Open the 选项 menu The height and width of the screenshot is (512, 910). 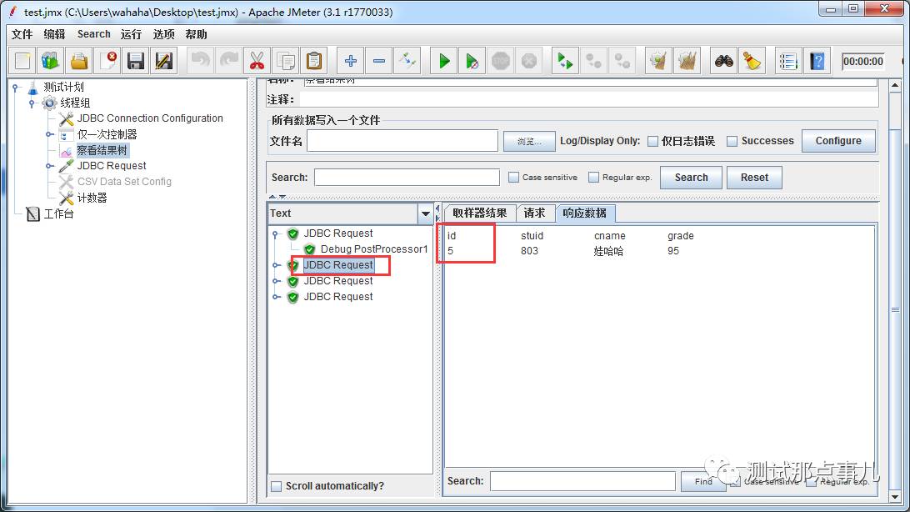(x=163, y=34)
